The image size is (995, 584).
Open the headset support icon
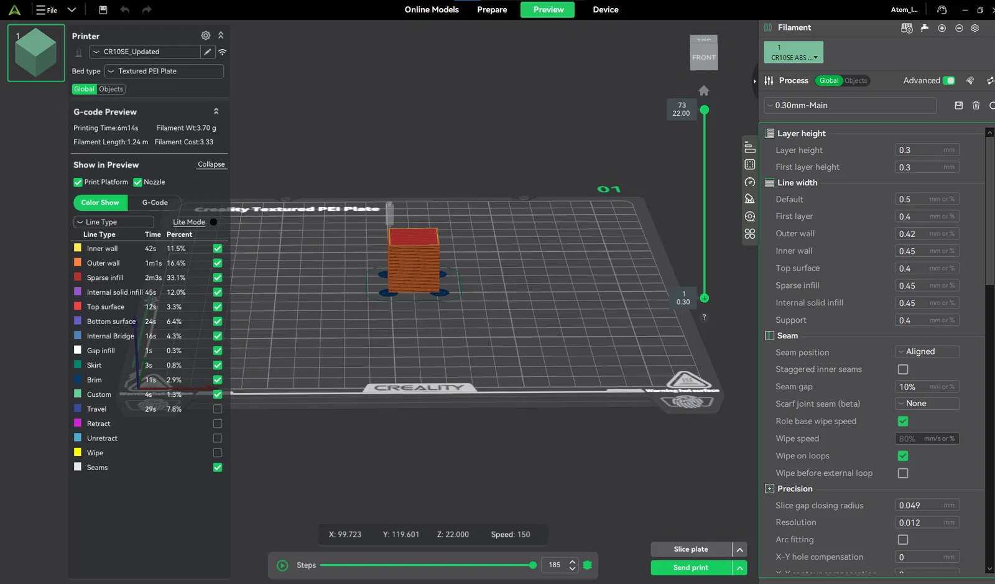(x=942, y=10)
